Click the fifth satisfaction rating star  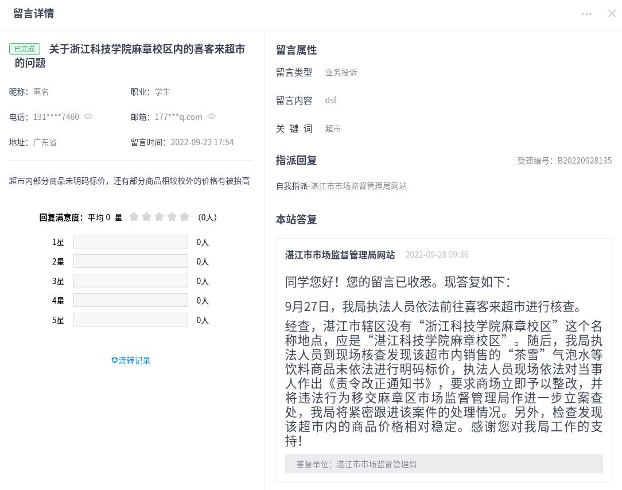185,217
